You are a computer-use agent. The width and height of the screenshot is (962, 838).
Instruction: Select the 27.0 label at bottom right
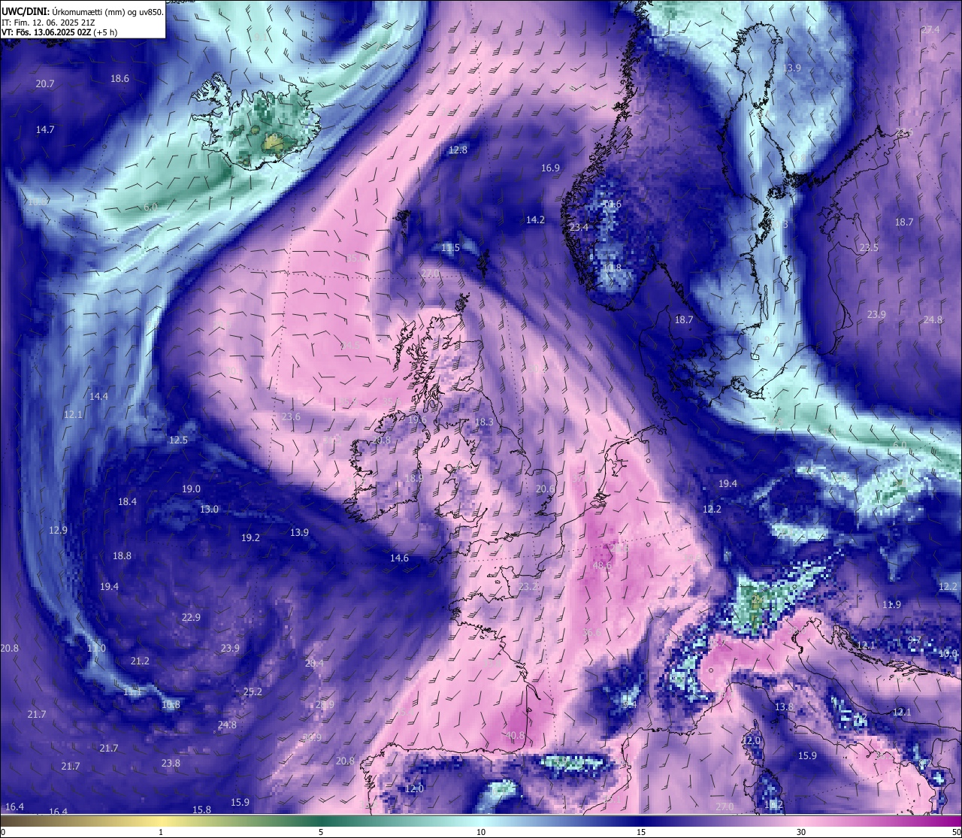[x=724, y=806]
